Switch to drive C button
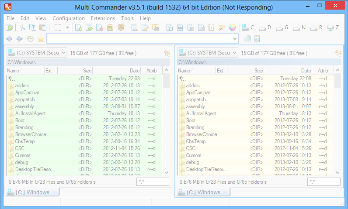The height and width of the screenshot is (209, 348). [248, 27]
